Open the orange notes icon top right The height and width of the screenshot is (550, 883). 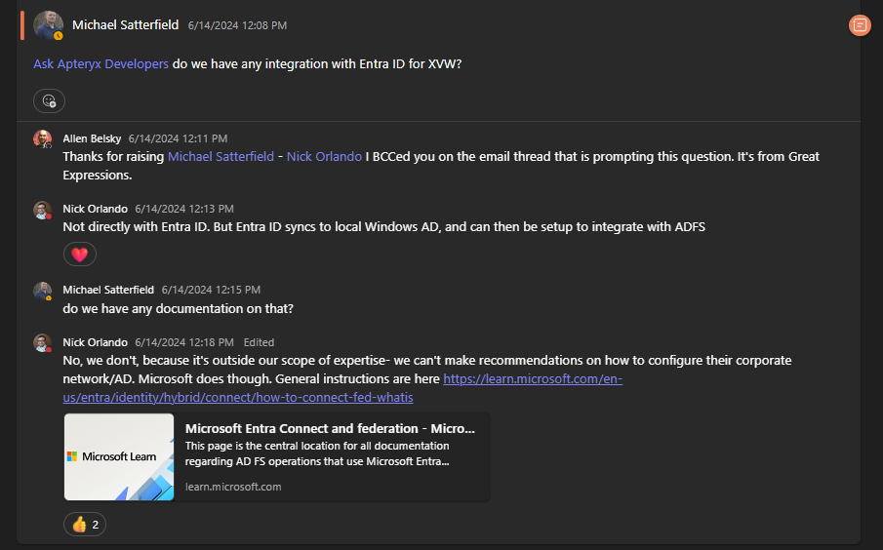(860, 25)
